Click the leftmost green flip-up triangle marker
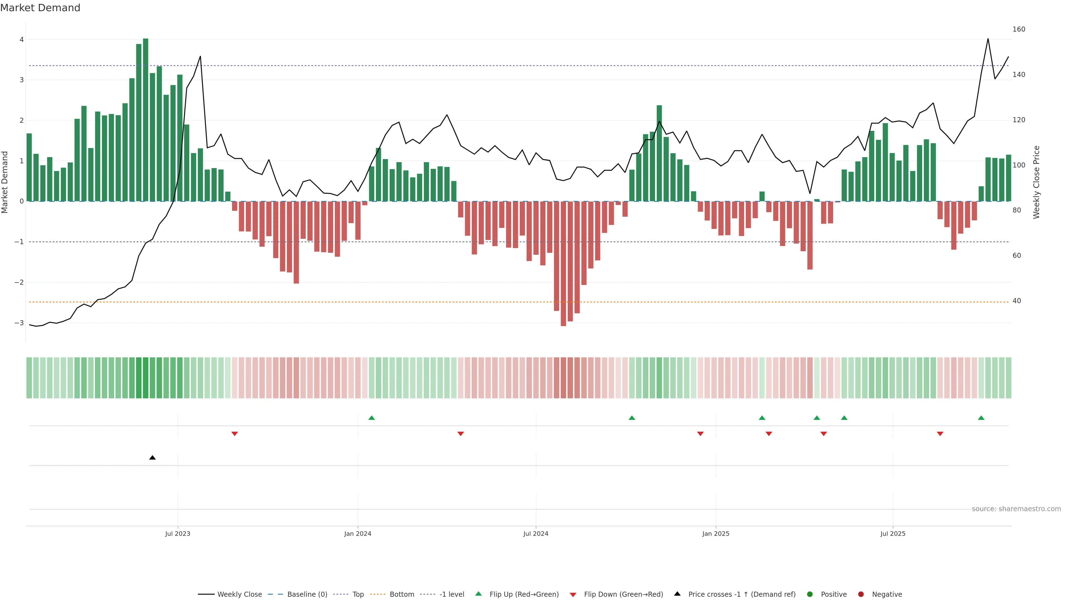 tap(371, 418)
